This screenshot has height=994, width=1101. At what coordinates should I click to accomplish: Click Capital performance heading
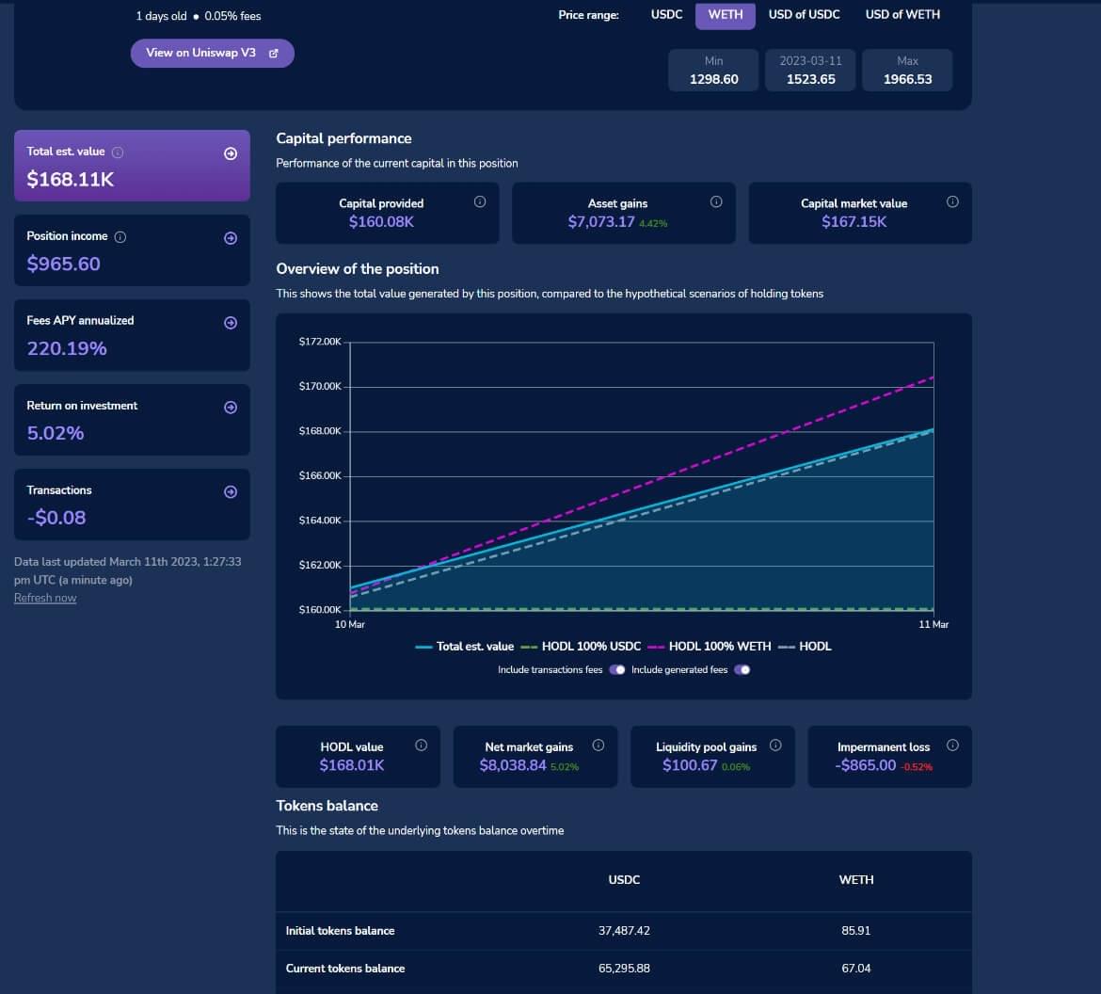[343, 138]
